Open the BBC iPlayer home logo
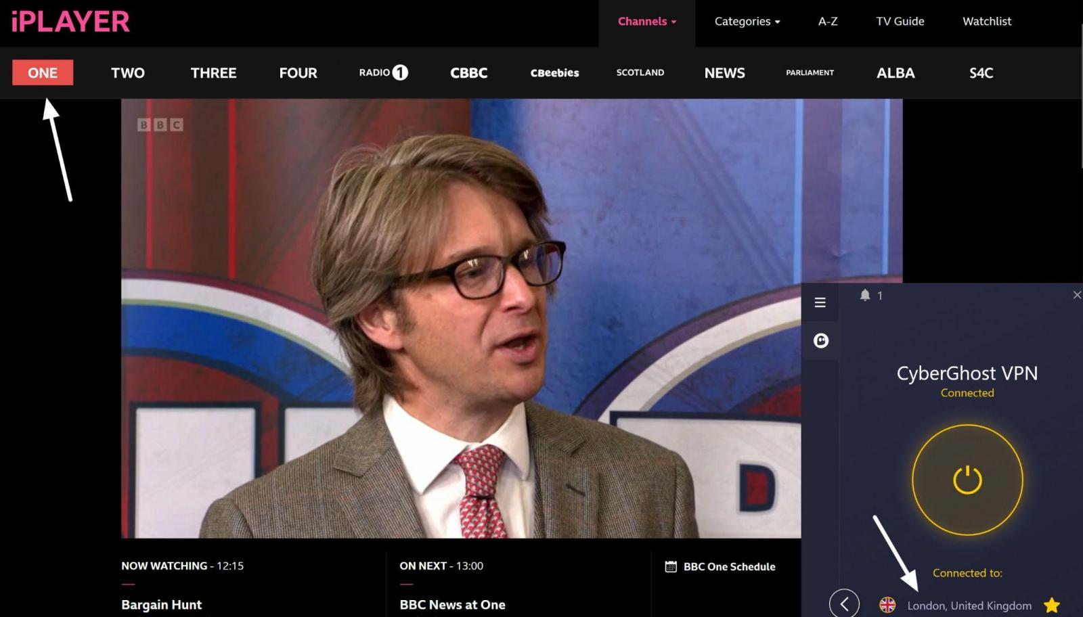The height and width of the screenshot is (617, 1083). click(x=70, y=22)
